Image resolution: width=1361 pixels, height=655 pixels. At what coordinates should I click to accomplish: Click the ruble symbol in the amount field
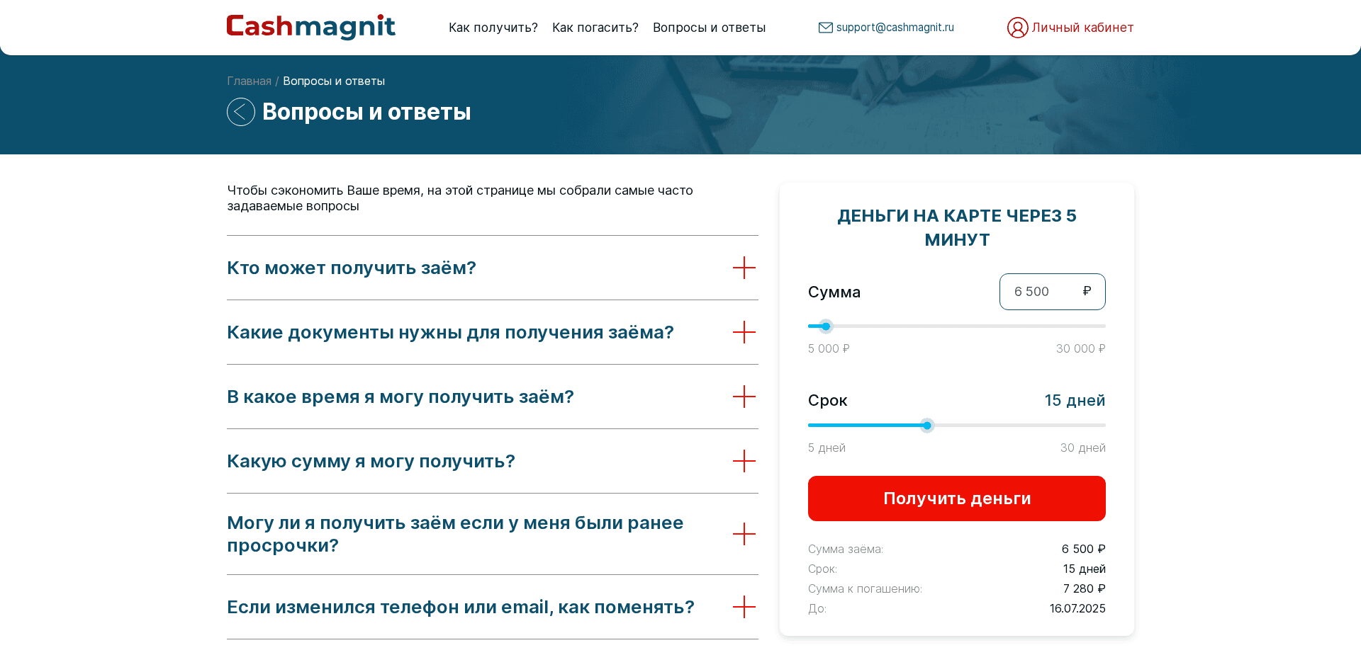tap(1086, 291)
